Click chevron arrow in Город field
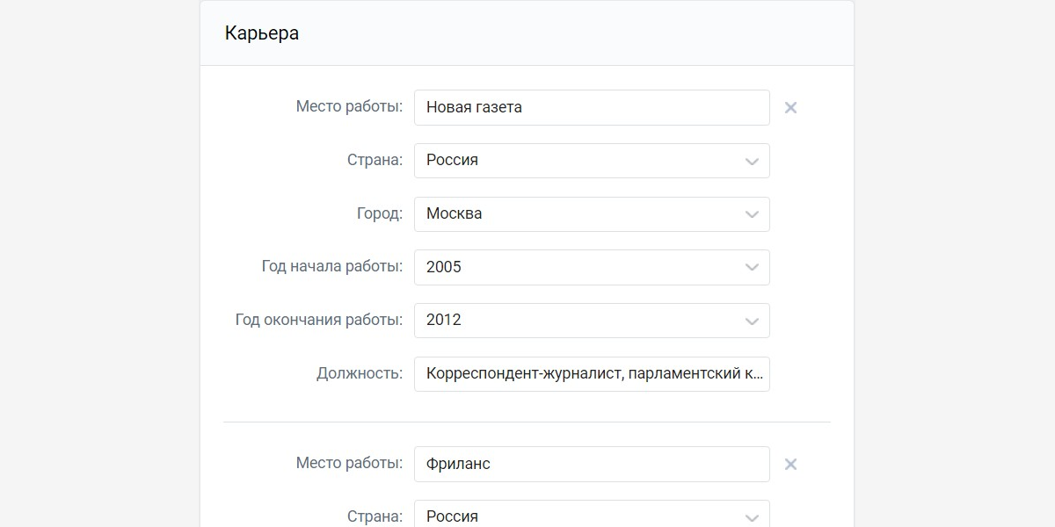 click(752, 214)
